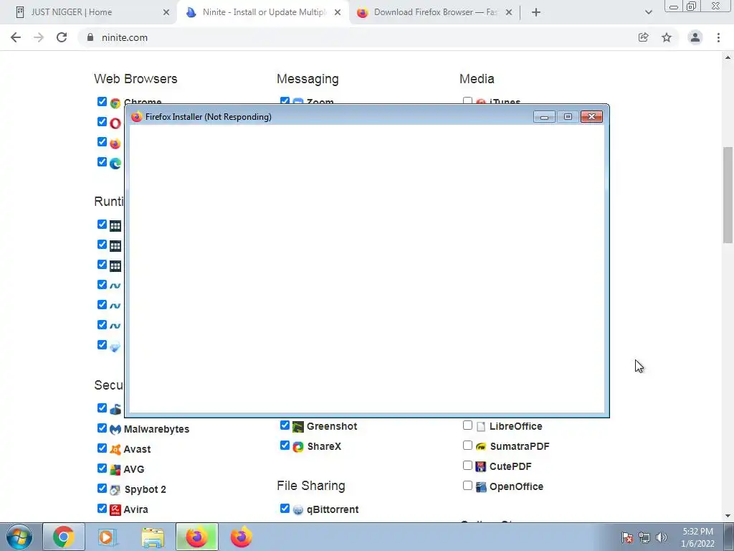Click the AVG icon
734x551 pixels.
(x=115, y=469)
